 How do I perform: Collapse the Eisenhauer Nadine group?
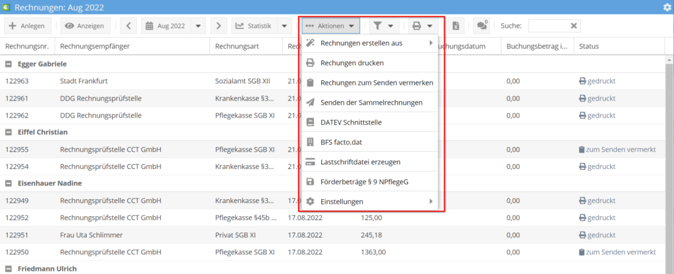pos(9,183)
